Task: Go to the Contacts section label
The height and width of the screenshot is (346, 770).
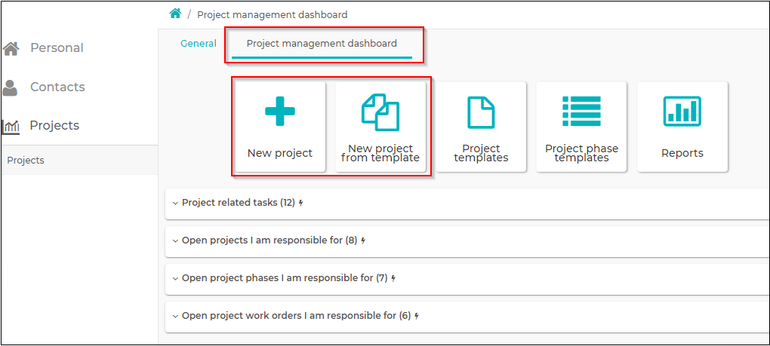Action: click(57, 87)
